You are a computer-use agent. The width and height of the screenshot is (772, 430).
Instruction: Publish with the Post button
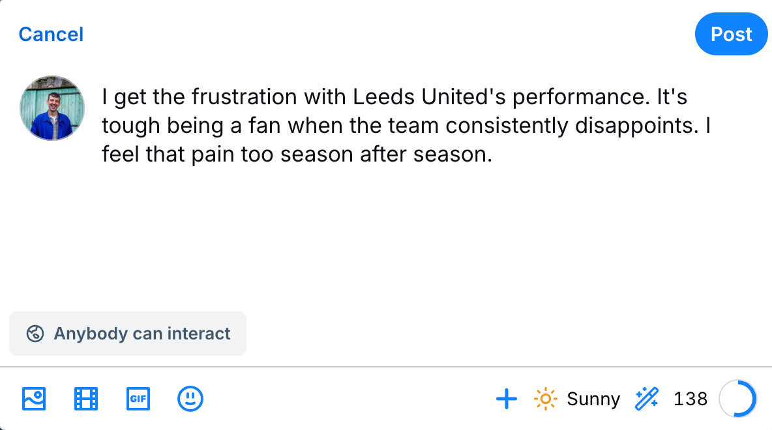(x=731, y=34)
